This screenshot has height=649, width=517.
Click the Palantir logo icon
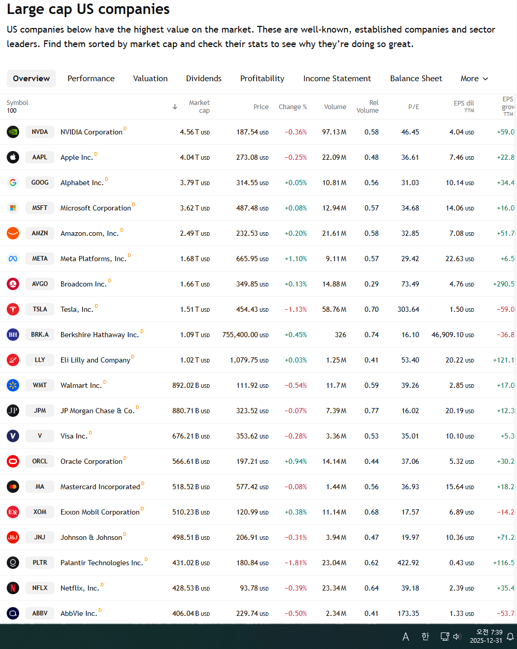tap(13, 563)
